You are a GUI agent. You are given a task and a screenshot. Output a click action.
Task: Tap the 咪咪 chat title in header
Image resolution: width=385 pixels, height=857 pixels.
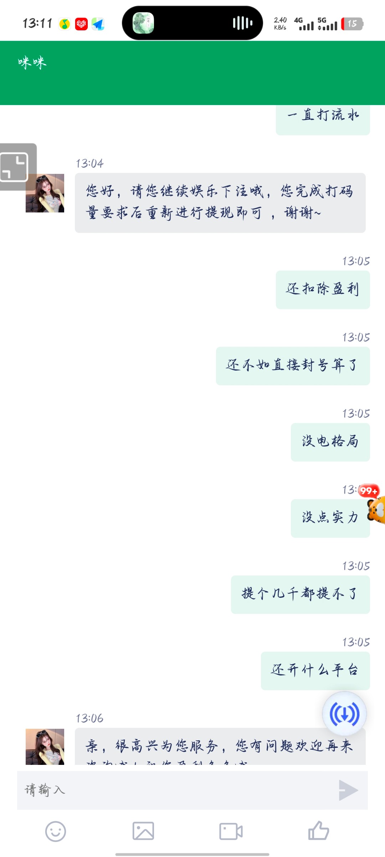(x=32, y=63)
